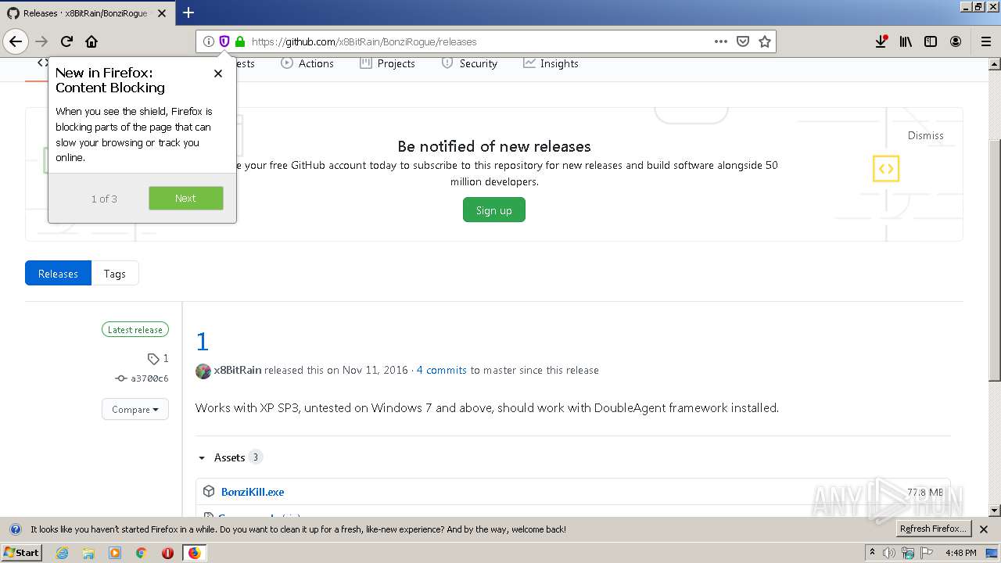Open the Windows Start menu
This screenshot has width=1001, height=563.
[22, 552]
